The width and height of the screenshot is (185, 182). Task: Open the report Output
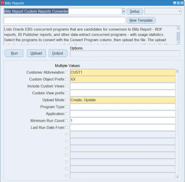coord(58,53)
